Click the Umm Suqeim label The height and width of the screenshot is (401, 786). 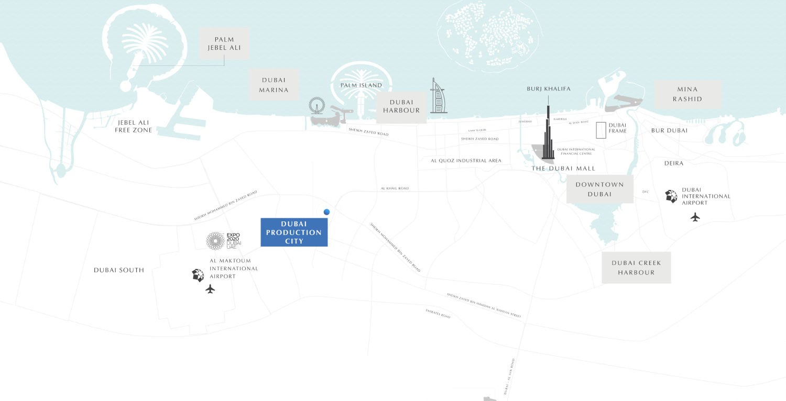tap(477, 130)
